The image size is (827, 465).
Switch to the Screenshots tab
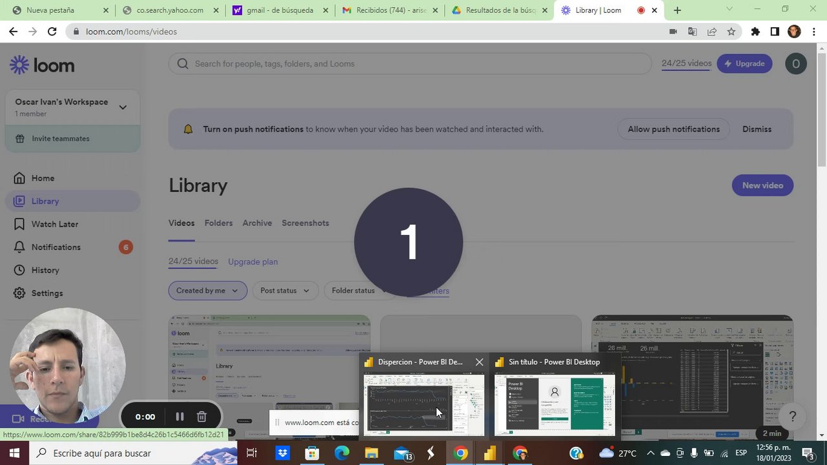tap(305, 223)
